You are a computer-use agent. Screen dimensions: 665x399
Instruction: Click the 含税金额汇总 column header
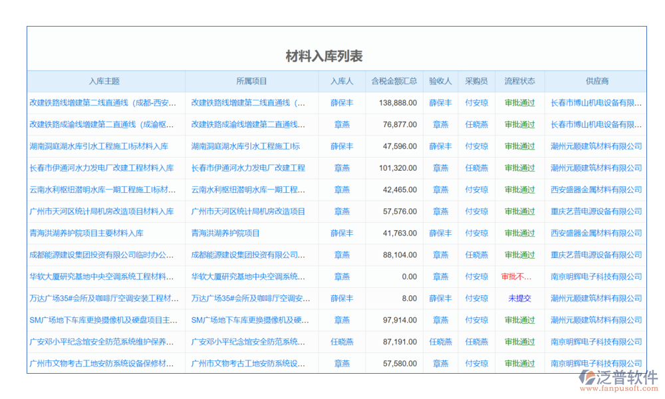click(394, 81)
